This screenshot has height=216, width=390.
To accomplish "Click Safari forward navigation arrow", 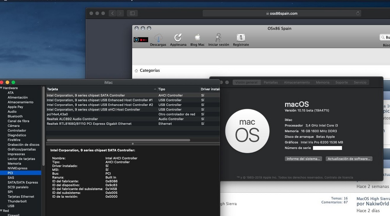I will [x=120, y=13].
